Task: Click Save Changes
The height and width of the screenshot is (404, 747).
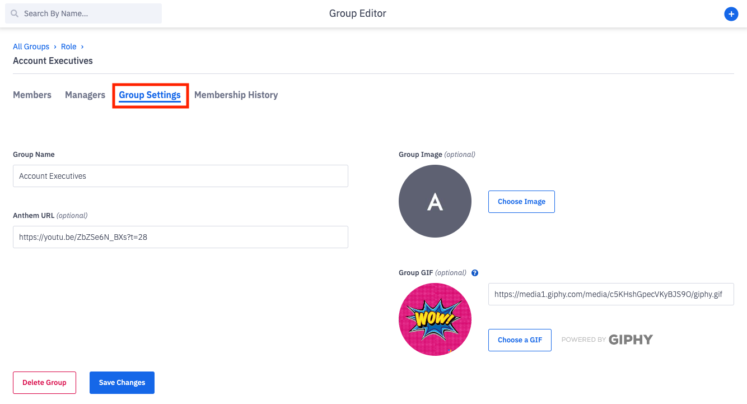Action: pos(122,382)
